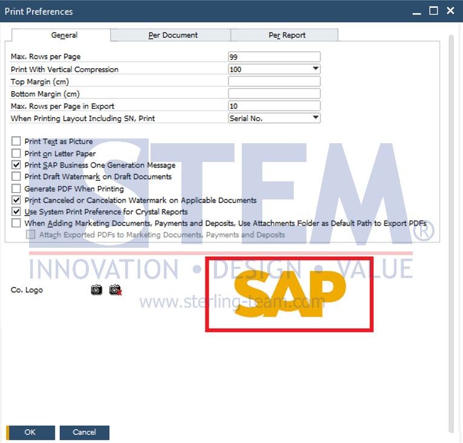The height and width of the screenshot is (443, 463).
Task: Open the Per Document tab
Action: coord(170,35)
